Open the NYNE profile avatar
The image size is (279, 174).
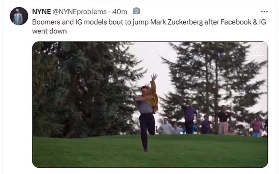19,16
